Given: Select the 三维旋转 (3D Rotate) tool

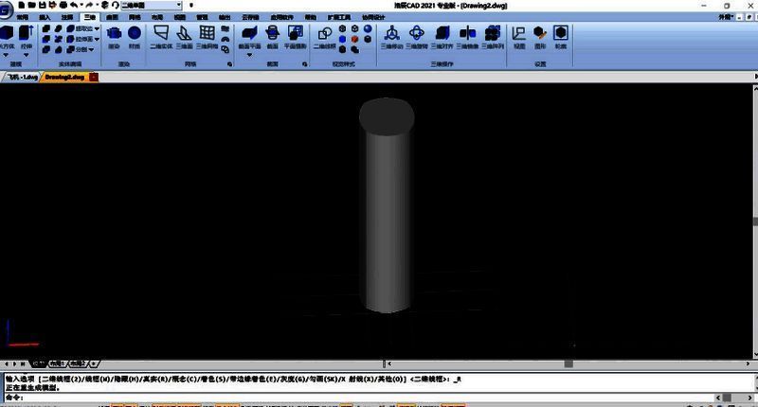Looking at the screenshot, I should [417, 37].
